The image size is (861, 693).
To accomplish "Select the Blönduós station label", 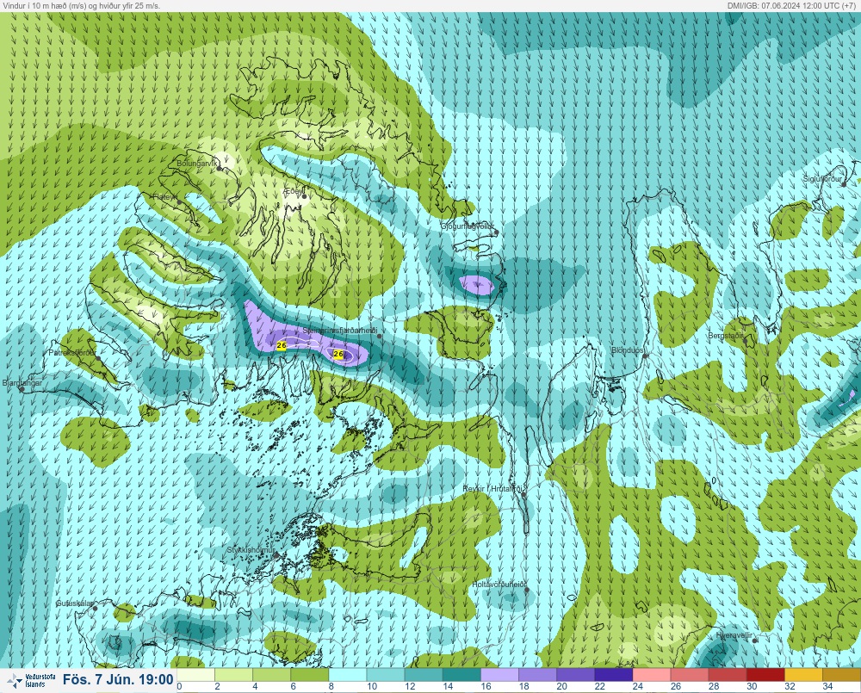I will pyautogui.click(x=628, y=350).
